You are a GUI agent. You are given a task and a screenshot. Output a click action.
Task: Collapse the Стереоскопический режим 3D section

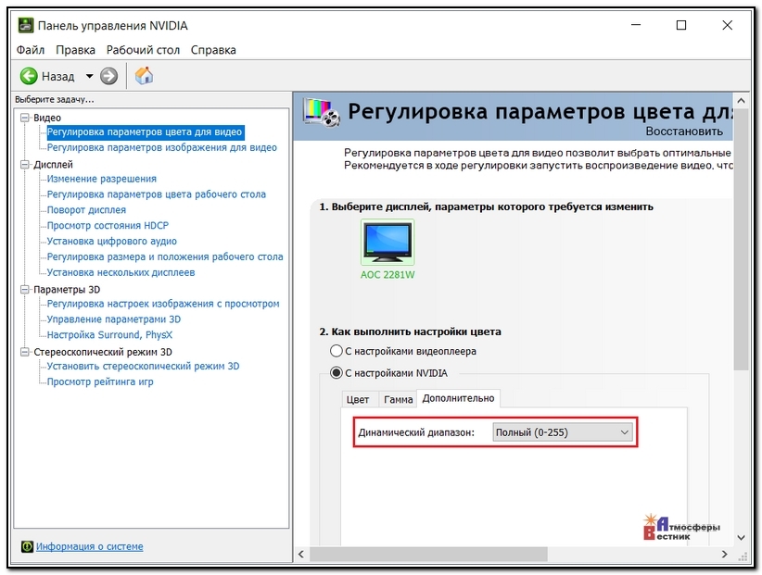click(25, 352)
